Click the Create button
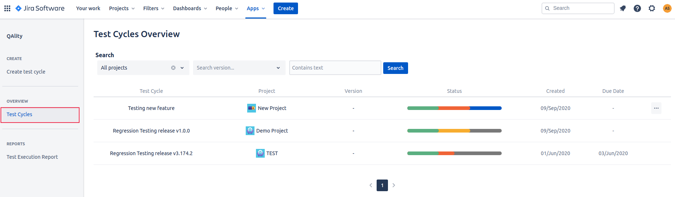Image resolution: width=675 pixels, height=197 pixels. click(x=286, y=8)
